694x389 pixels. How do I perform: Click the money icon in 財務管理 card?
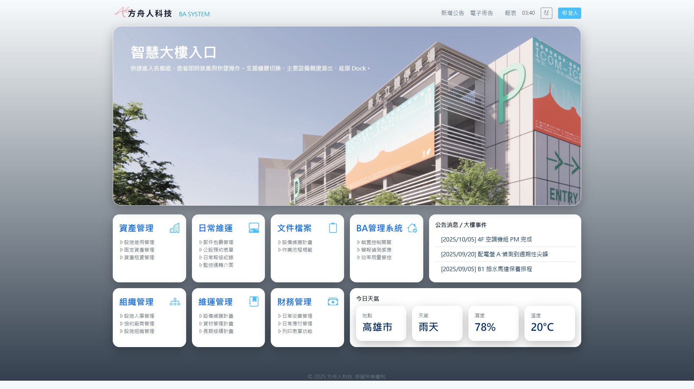click(x=333, y=302)
